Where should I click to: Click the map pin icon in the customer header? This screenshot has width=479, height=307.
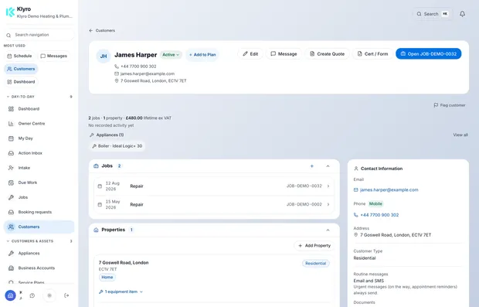117,80
